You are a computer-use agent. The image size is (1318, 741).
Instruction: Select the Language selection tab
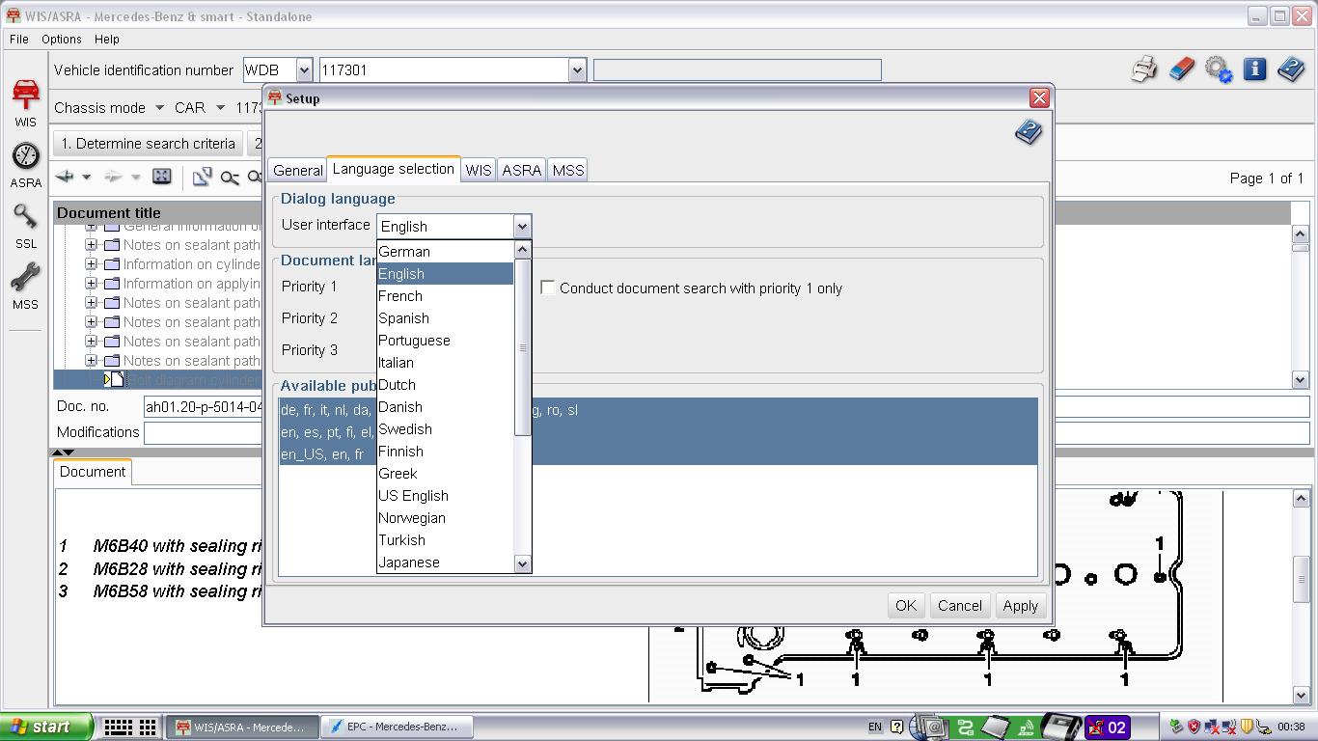click(393, 169)
